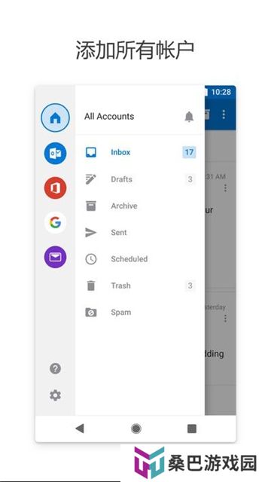Switch to the Outlook account icon
The height and width of the screenshot is (482, 271).
[x=55, y=153]
